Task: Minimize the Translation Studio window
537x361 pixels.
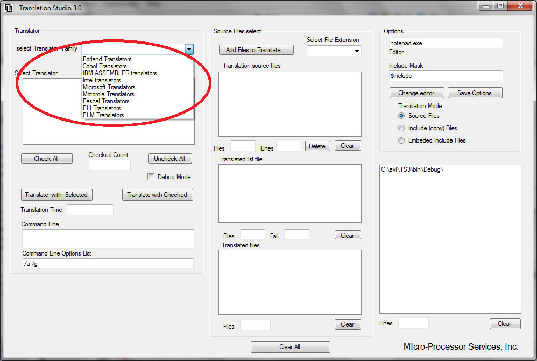Action: tap(486, 5)
